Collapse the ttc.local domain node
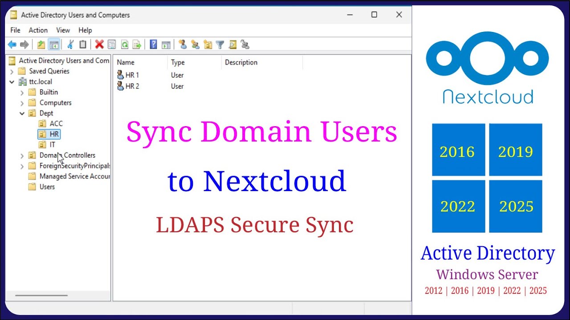The width and height of the screenshot is (570, 320). [x=12, y=82]
